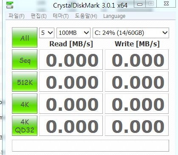Select the 4K QD32 write result value
The width and height of the screenshot is (178, 155).
[137, 126]
